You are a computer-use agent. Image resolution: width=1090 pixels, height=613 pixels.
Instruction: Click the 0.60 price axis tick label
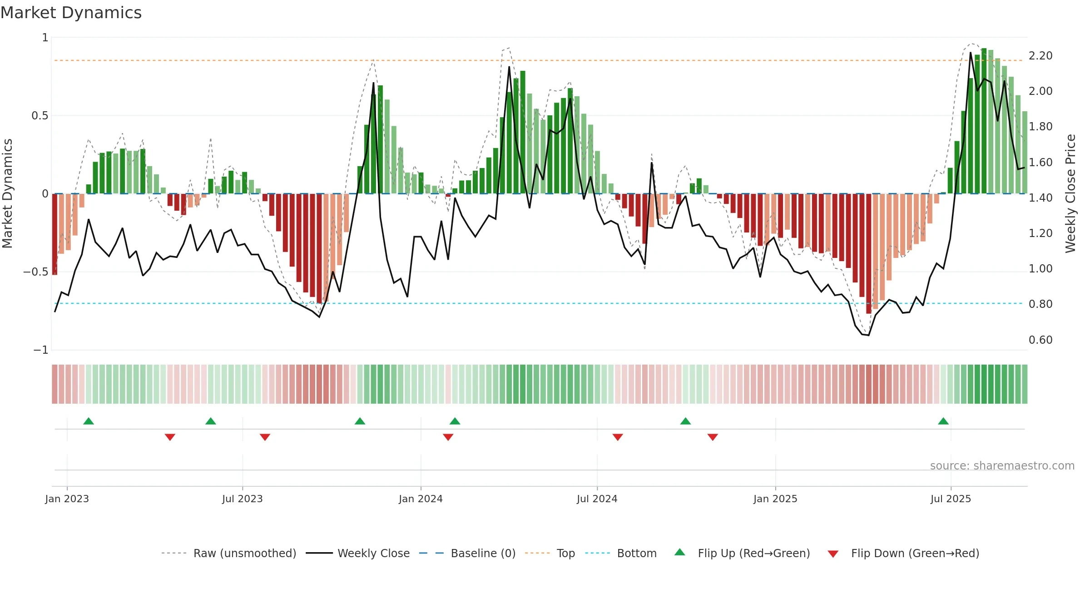[x=1040, y=340]
